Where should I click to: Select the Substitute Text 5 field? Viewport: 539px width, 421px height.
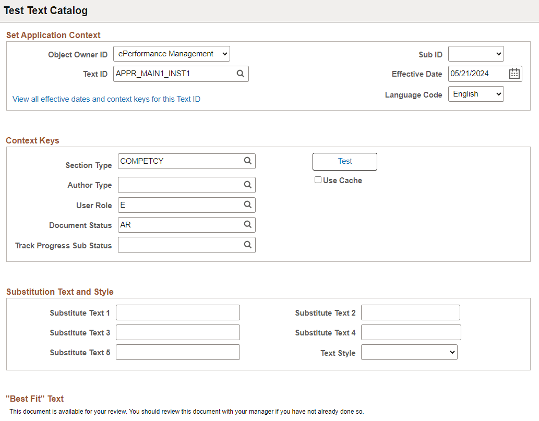177,352
